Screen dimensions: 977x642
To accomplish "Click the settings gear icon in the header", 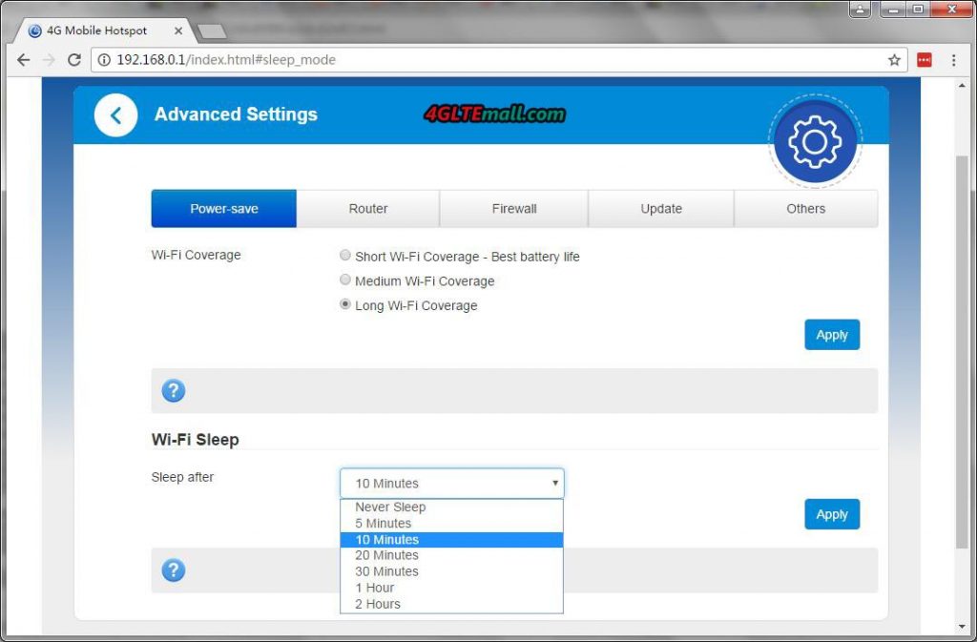I will 814,142.
